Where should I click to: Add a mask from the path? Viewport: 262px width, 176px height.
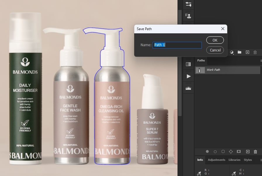point(239,152)
